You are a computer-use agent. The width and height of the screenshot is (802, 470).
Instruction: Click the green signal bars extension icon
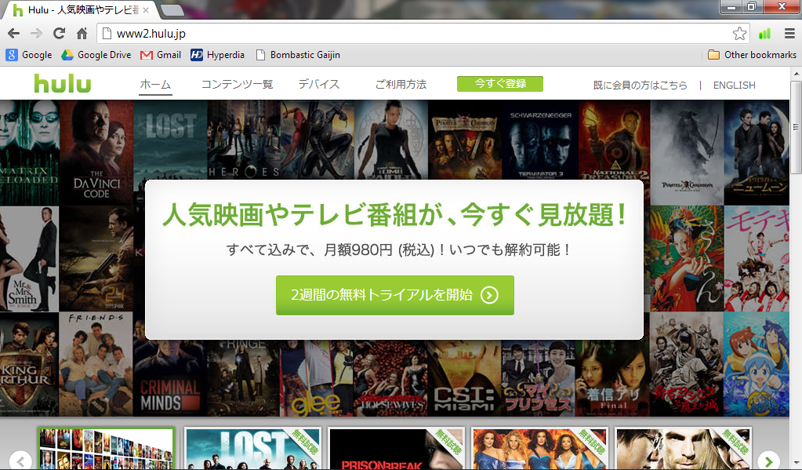(764, 34)
